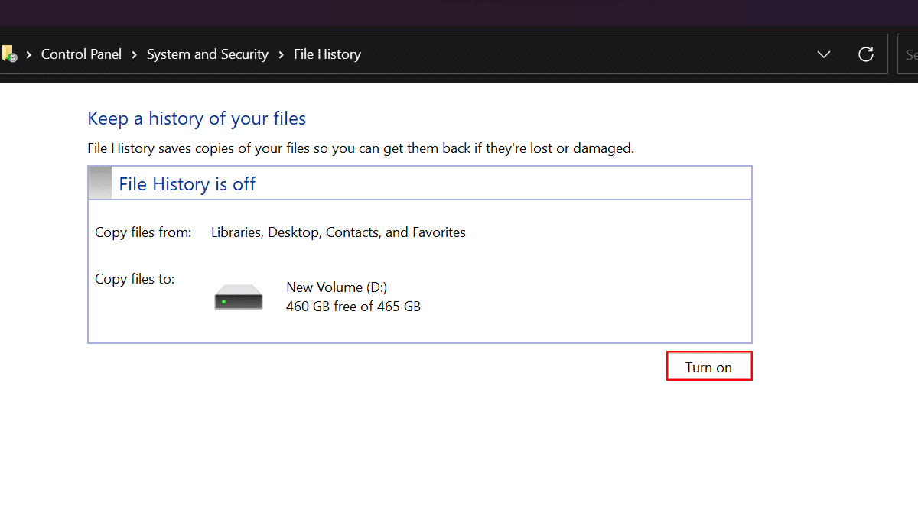Click the File History folder icon in address bar
Viewport: 918px width, 516px height.
(9, 54)
